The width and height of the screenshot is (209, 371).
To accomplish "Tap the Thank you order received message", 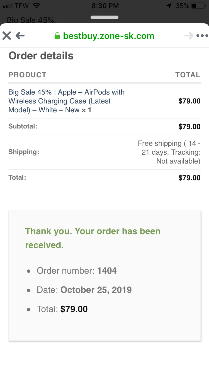I will (93, 238).
